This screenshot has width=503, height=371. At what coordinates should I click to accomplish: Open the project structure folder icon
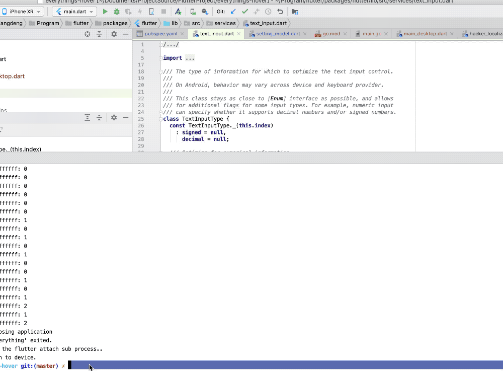pos(295,12)
